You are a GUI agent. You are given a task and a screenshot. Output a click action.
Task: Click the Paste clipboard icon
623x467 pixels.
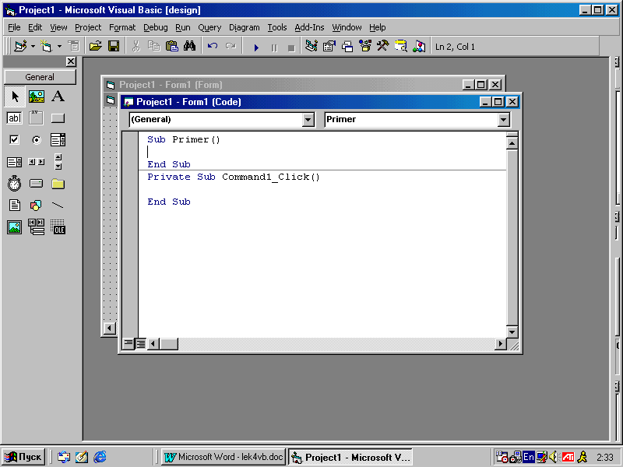pos(171,47)
